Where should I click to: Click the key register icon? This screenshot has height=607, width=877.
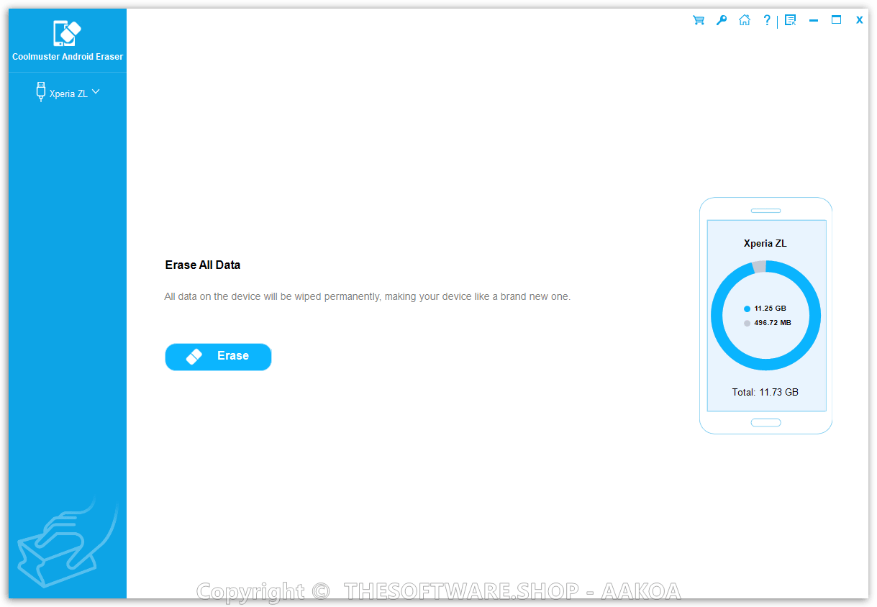point(721,20)
